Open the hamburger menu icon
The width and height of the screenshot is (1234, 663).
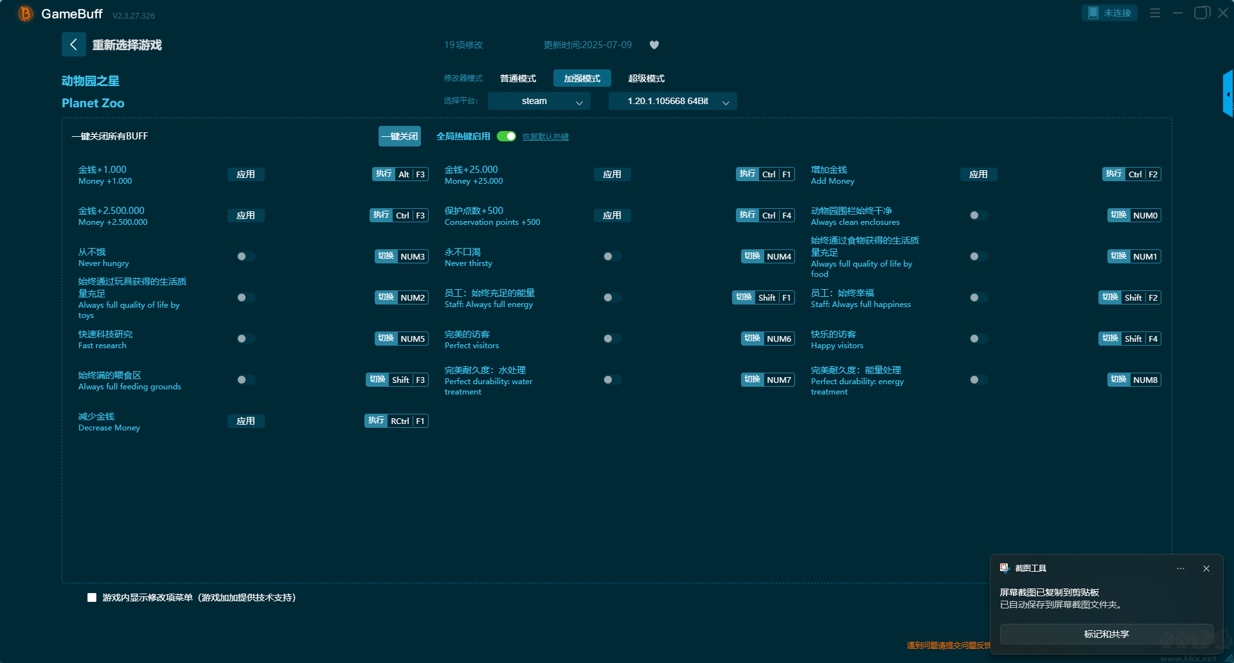1155,13
